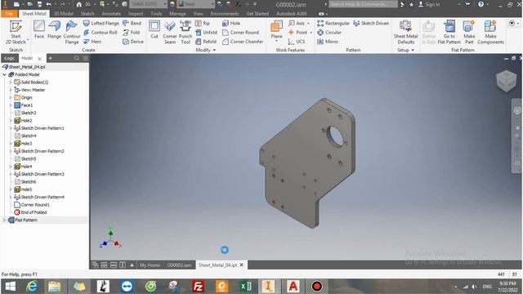Select the Face tool
Screen dimensions: 523x294
pyautogui.click(x=39, y=30)
